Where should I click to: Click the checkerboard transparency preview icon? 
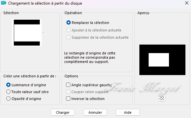point(162,98)
